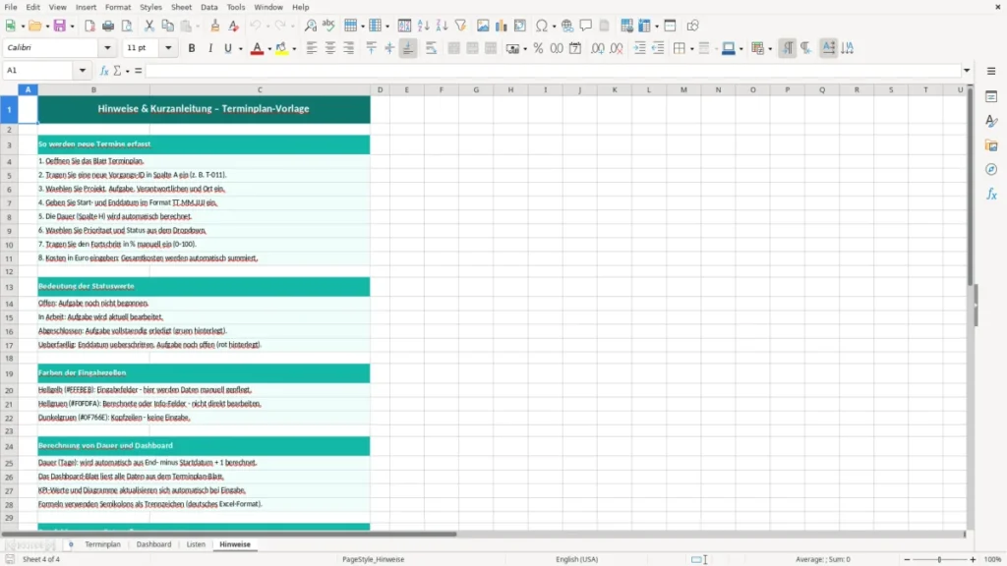The image size is (1007, 566).
Task: Toggle left-to-right text direction
Action: (x=788, y=48)
